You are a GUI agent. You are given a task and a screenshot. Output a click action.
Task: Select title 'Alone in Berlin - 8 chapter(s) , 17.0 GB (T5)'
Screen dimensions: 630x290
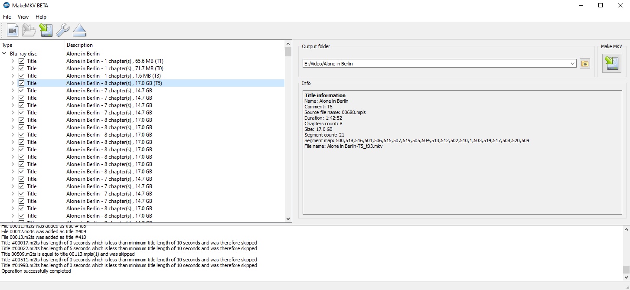pyautogui.click(x=114, y=83)
